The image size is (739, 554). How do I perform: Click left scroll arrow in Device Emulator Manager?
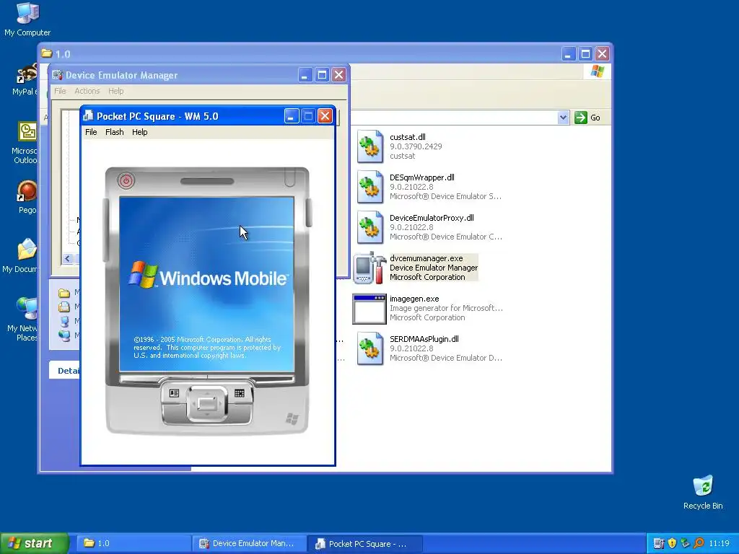(68, 258)
